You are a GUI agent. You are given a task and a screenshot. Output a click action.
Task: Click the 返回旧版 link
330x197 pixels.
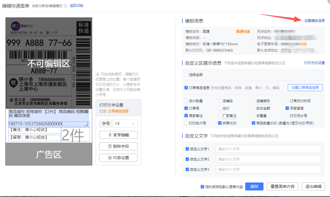click(x=76, y=6)
